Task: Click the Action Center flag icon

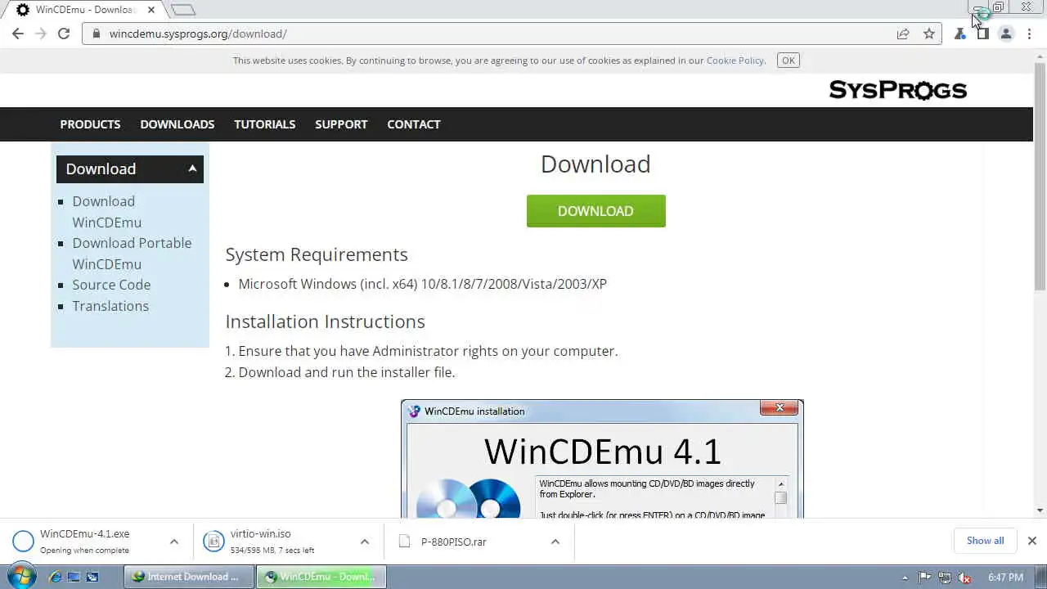Action: tap(925, 577)
